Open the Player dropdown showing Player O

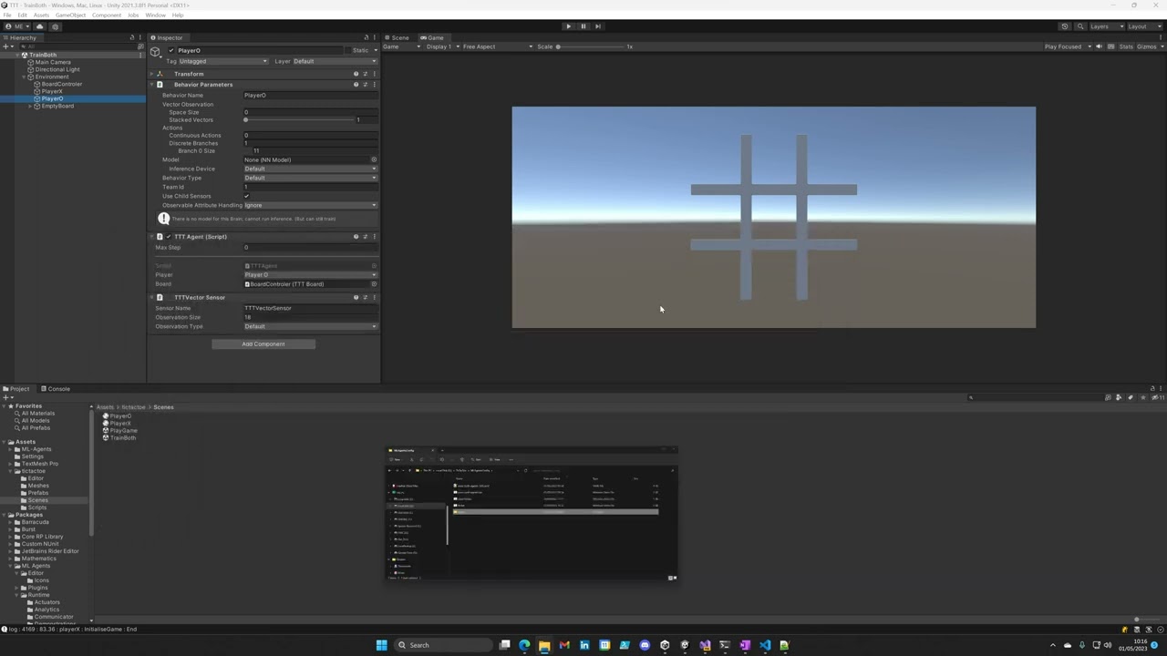(x=311, y=275)
